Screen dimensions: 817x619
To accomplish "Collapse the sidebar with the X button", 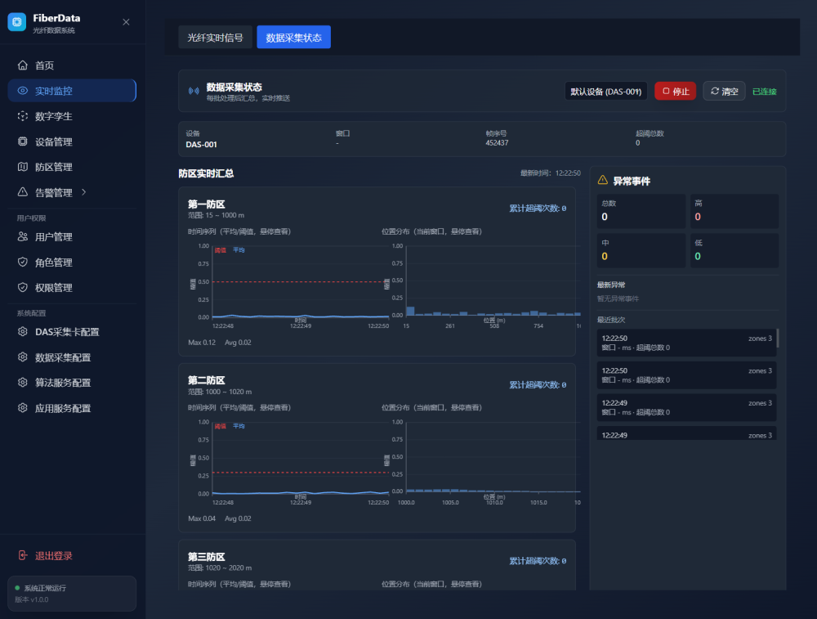I will tap(126, 22).
